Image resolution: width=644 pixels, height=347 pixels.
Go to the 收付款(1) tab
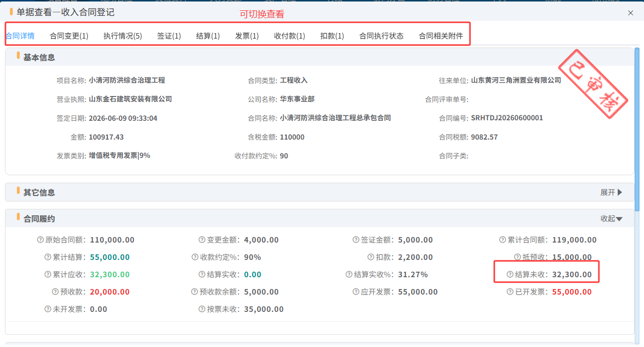coord(290,36)
